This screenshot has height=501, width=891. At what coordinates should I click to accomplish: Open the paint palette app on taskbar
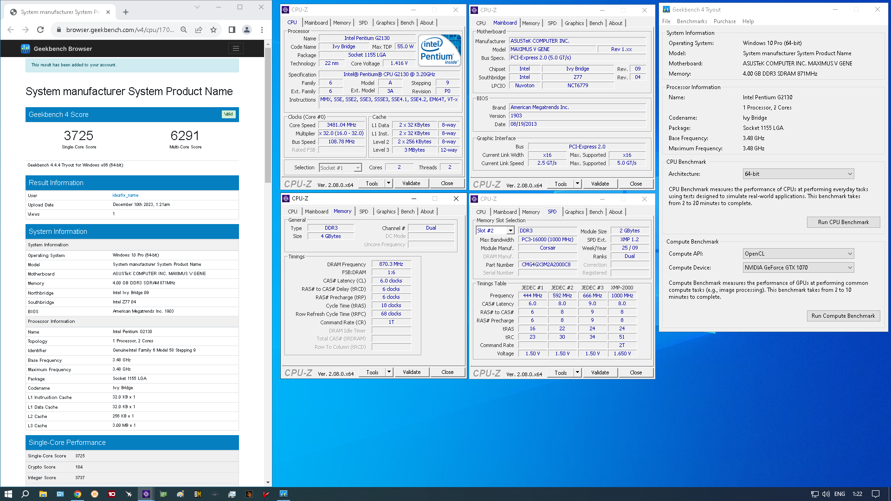click(181, 494)
